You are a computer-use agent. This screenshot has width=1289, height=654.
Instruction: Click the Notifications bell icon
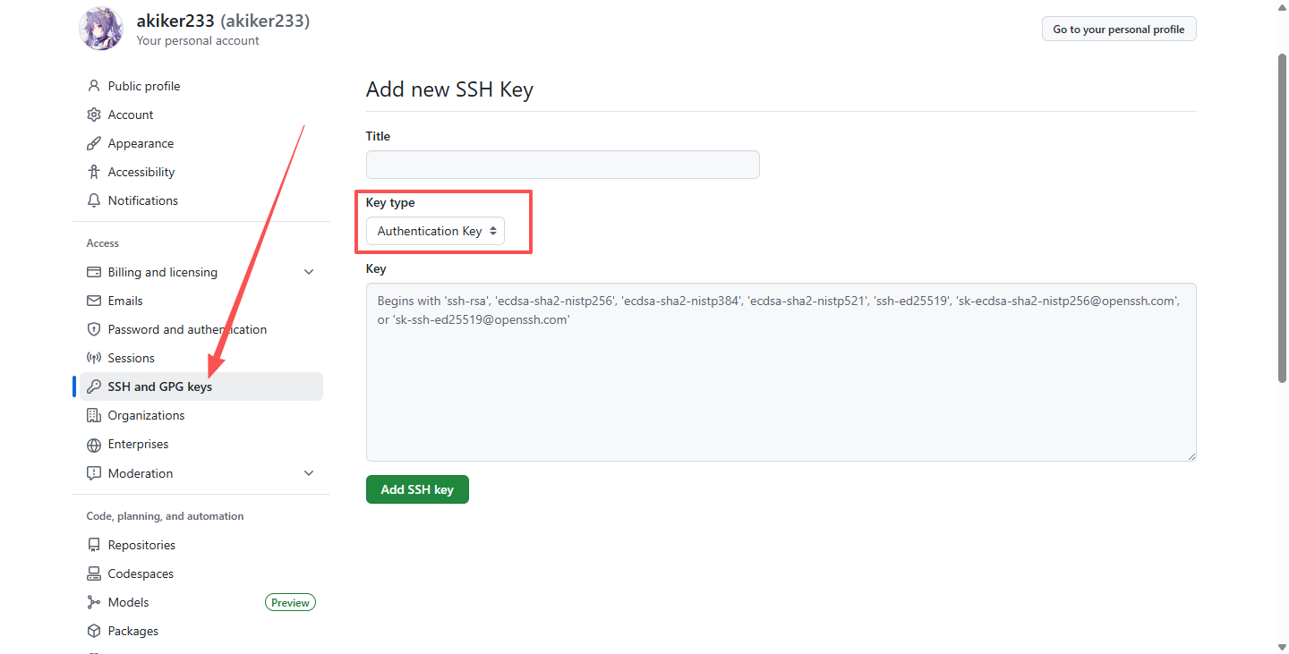pyautogui.click(x=93, y=200)
